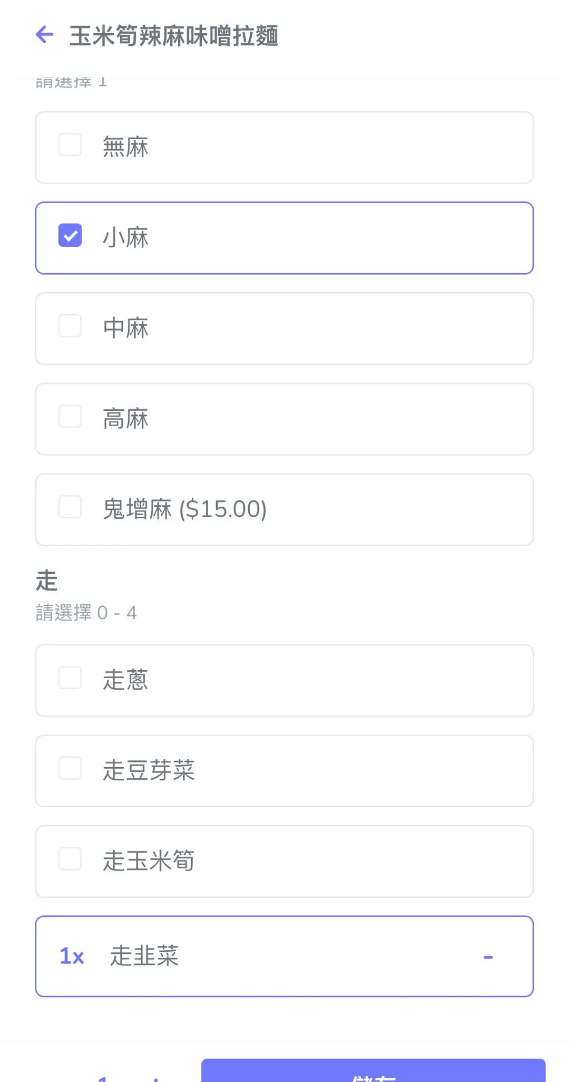Choose the 高麻 option label
The width and height of the screenshot is (569, 1082).
(x=125, y=419)
